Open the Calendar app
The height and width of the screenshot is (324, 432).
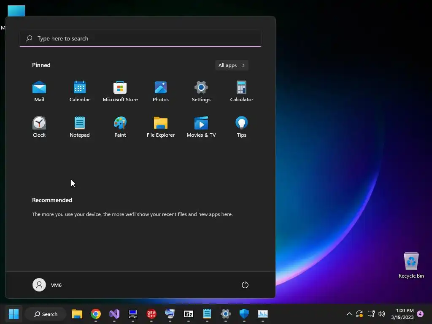(x=80, y=92)
